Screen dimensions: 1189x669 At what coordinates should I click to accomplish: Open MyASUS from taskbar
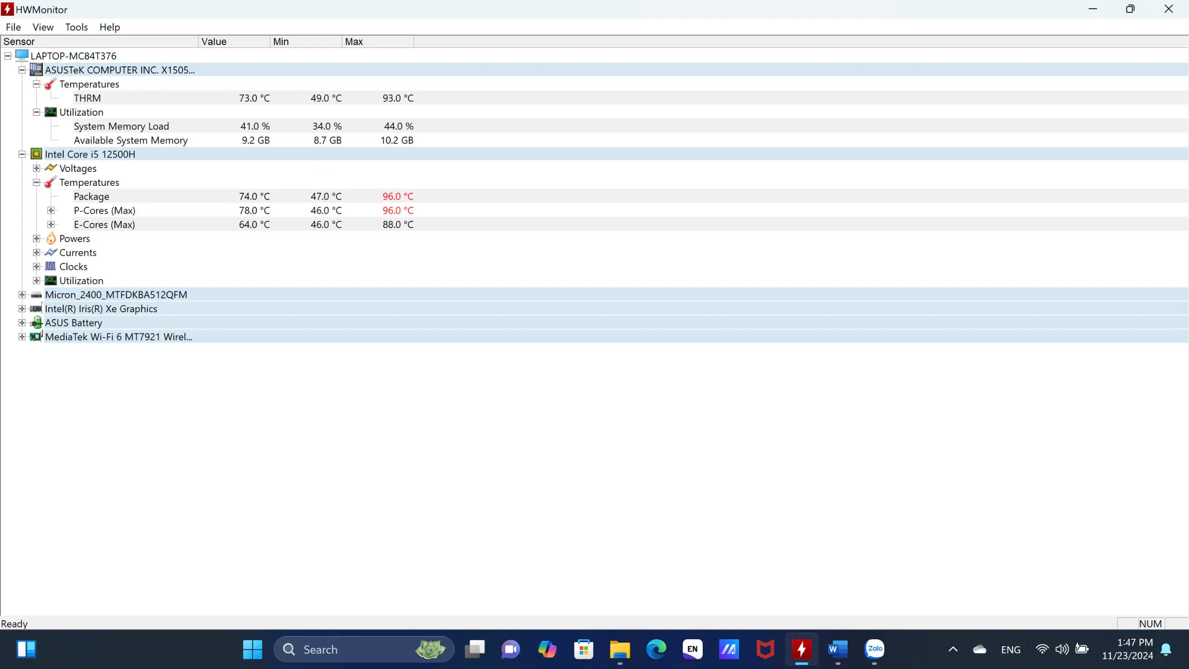(x=729, y=649)
